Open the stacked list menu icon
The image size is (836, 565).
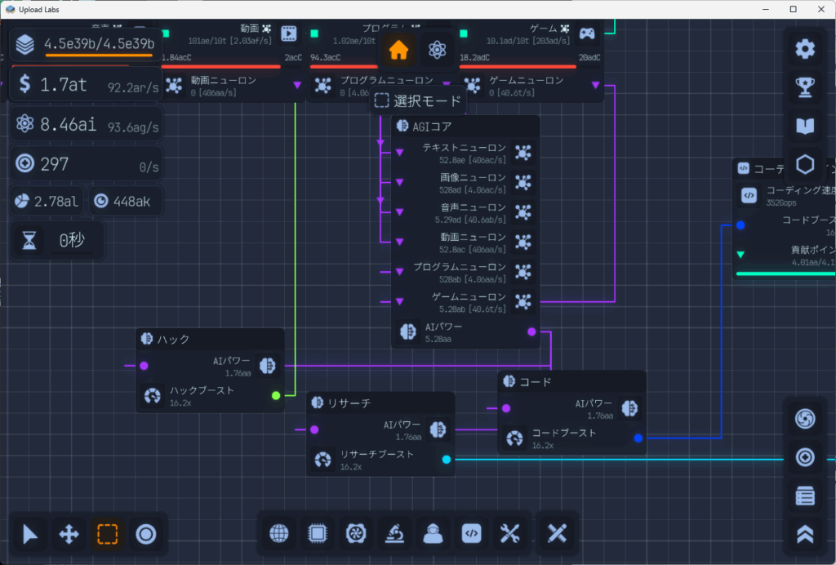pos(805,496)
